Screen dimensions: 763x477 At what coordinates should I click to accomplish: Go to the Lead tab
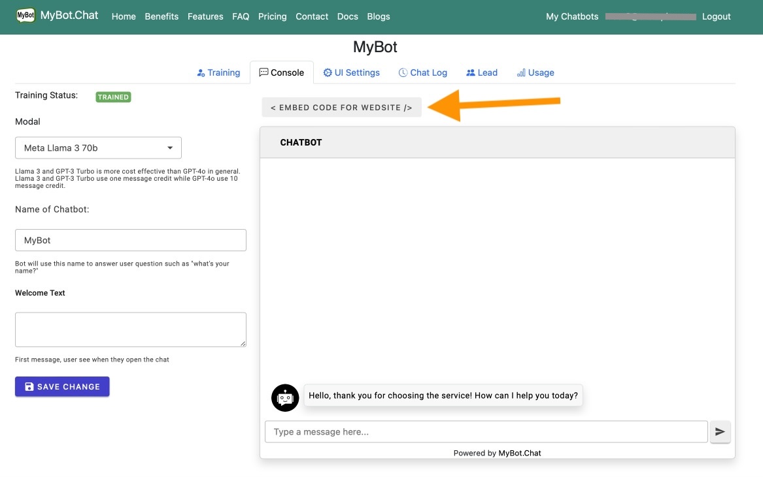[481, 72]
